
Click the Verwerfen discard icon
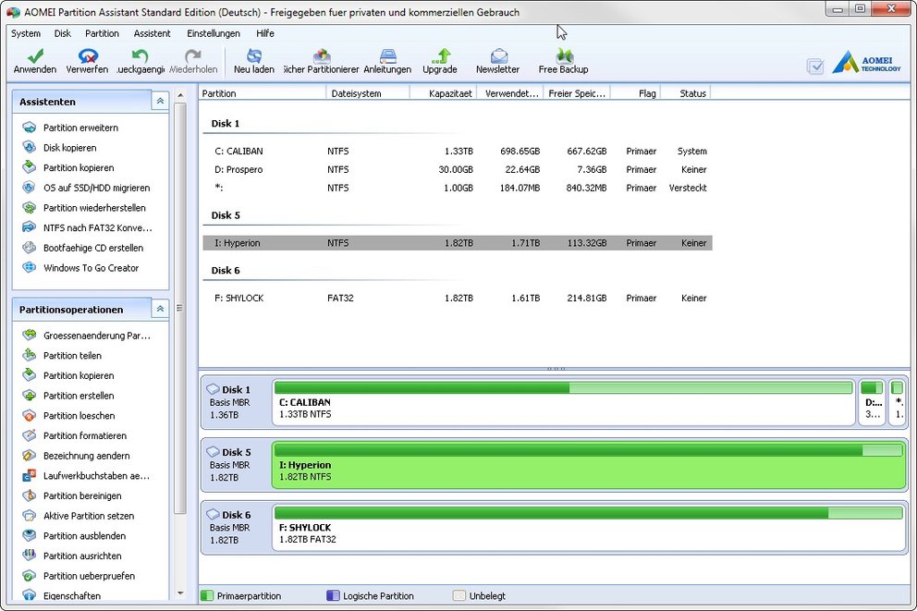pyautogui.click(x=88, y=56)
